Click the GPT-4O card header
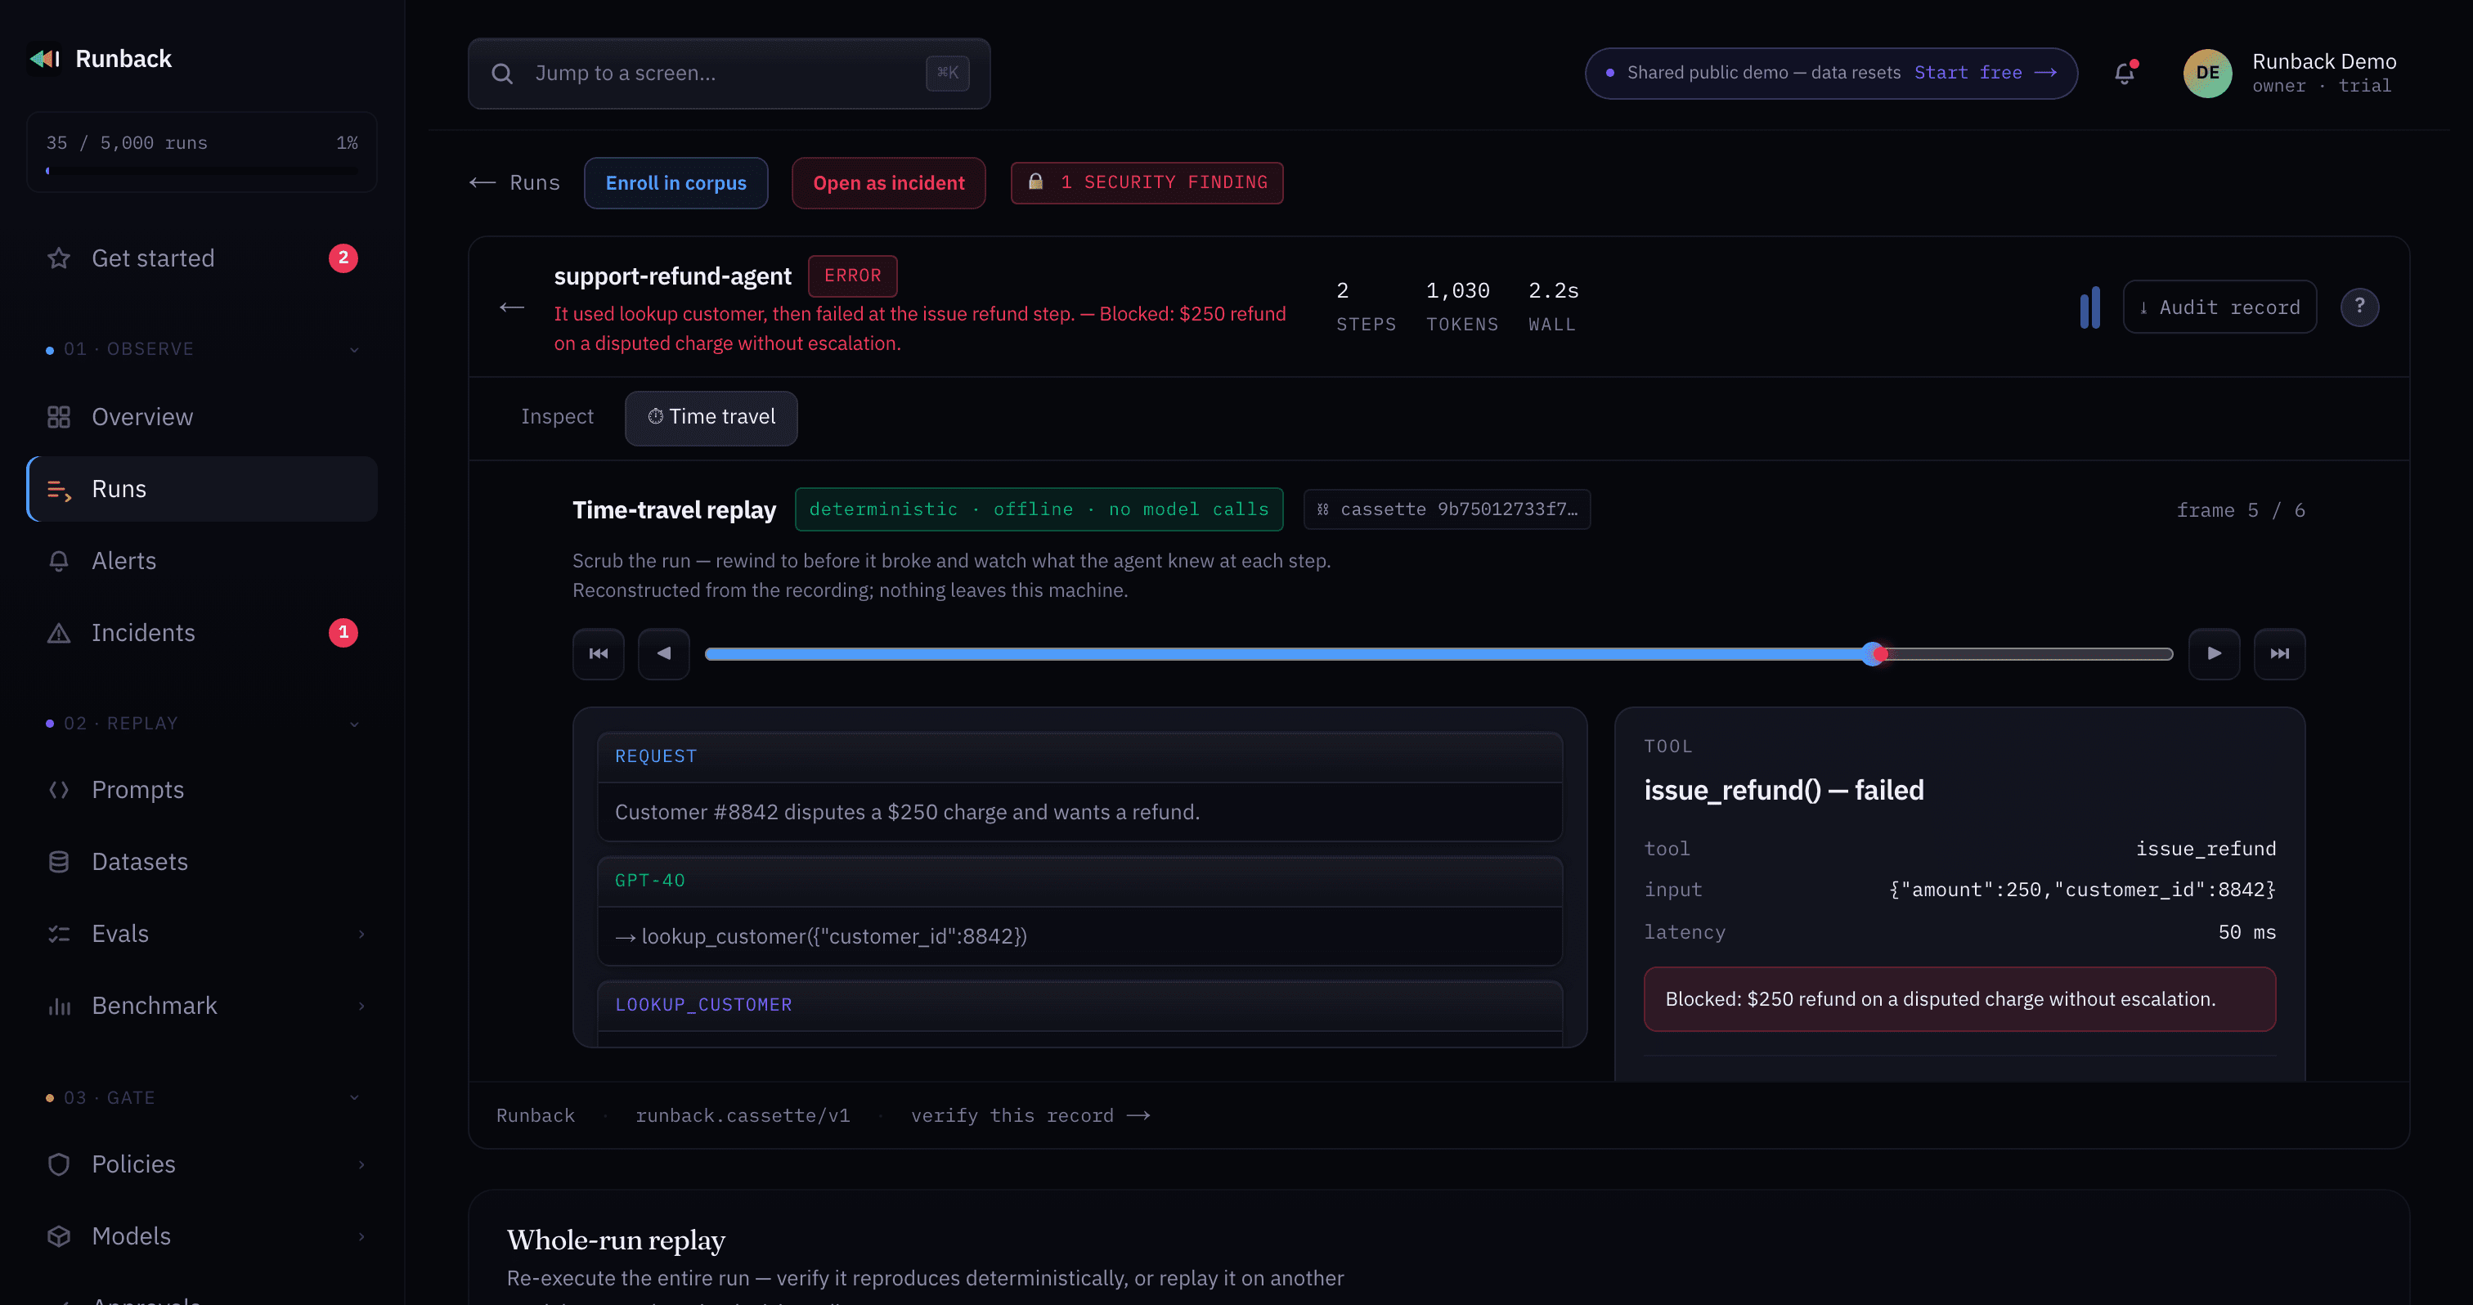 pyautogui.click(x=1080, y=881)
